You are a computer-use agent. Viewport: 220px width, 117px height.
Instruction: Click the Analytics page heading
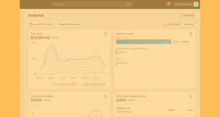(36, 15)
